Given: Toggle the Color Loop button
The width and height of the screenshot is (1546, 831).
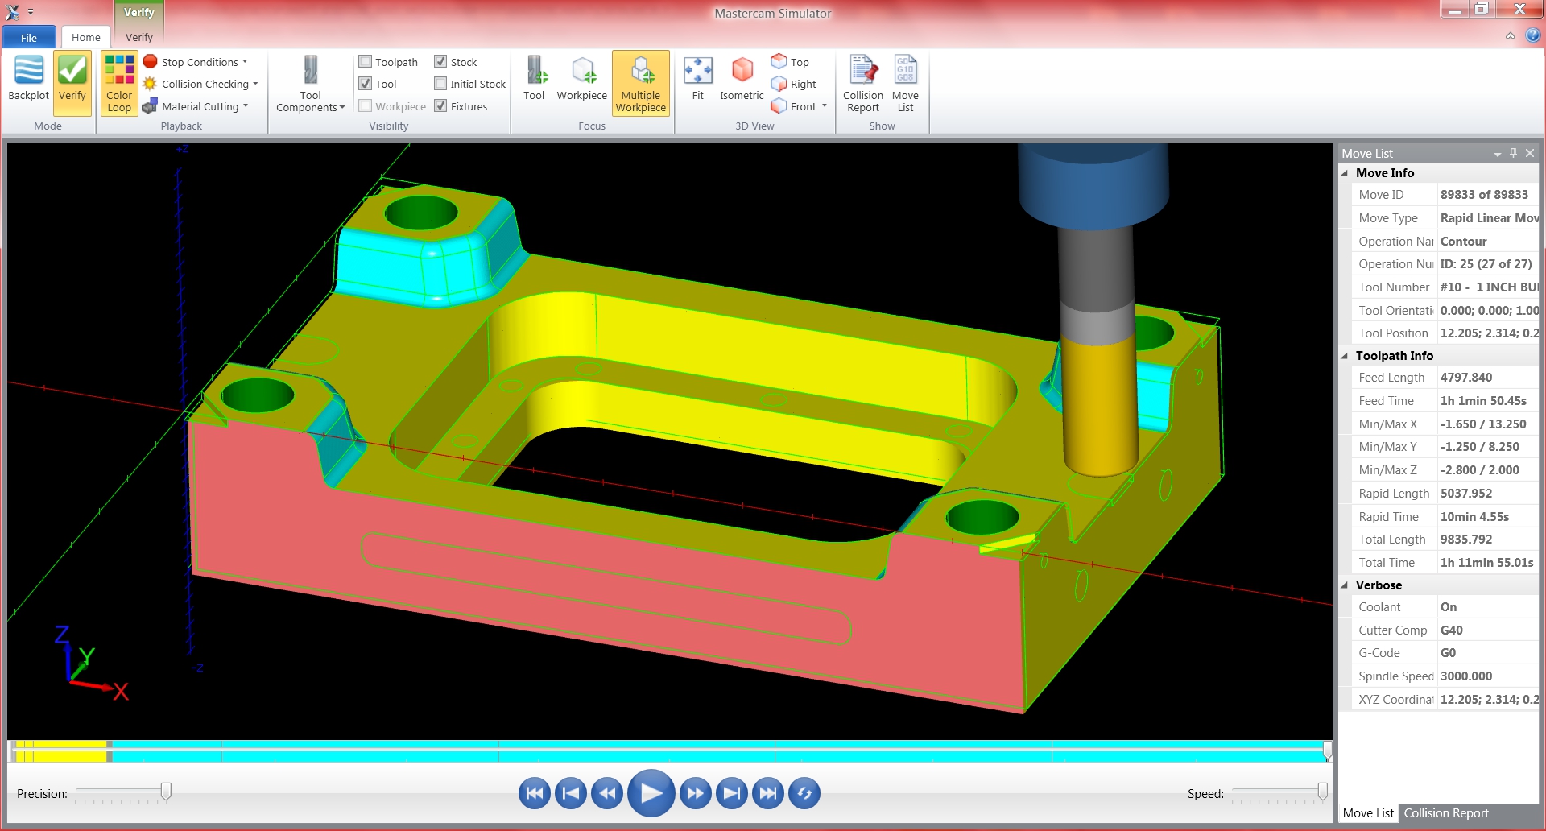Looking at the screenshot, I should 119,84.
